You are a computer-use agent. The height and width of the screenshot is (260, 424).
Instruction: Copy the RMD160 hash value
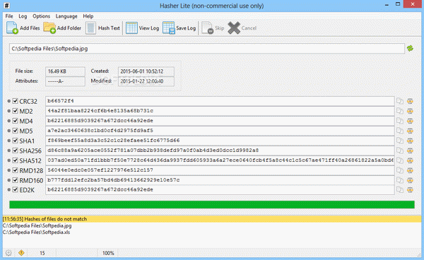[400, 180]
